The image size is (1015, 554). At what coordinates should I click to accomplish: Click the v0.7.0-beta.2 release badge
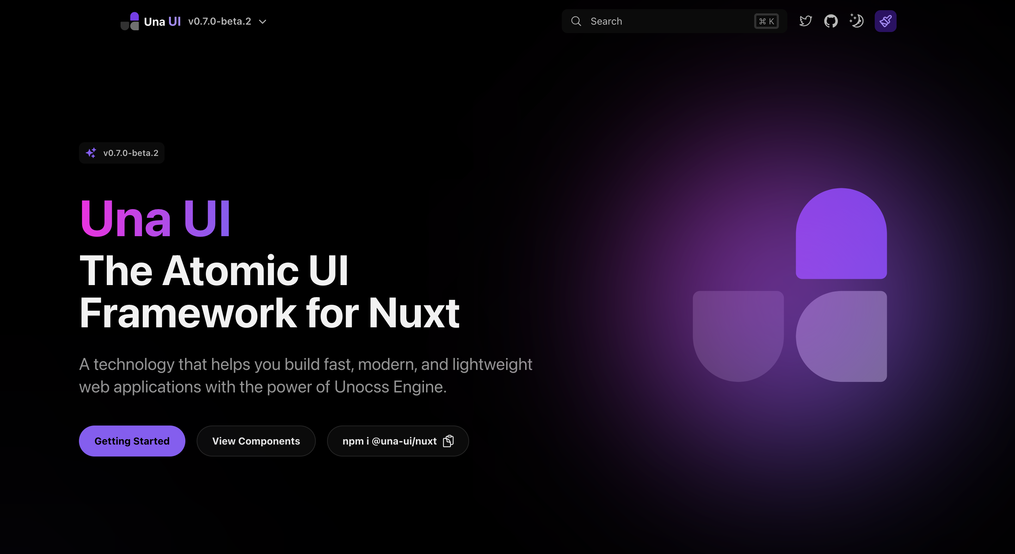pos(130,153)
